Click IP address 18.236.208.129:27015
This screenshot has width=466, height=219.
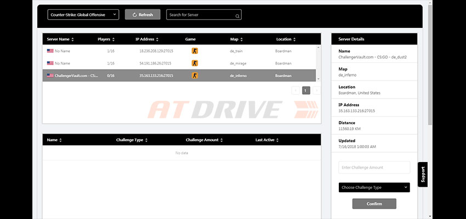(156, 51)
